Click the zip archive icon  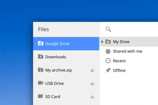[x=41, y=70]
